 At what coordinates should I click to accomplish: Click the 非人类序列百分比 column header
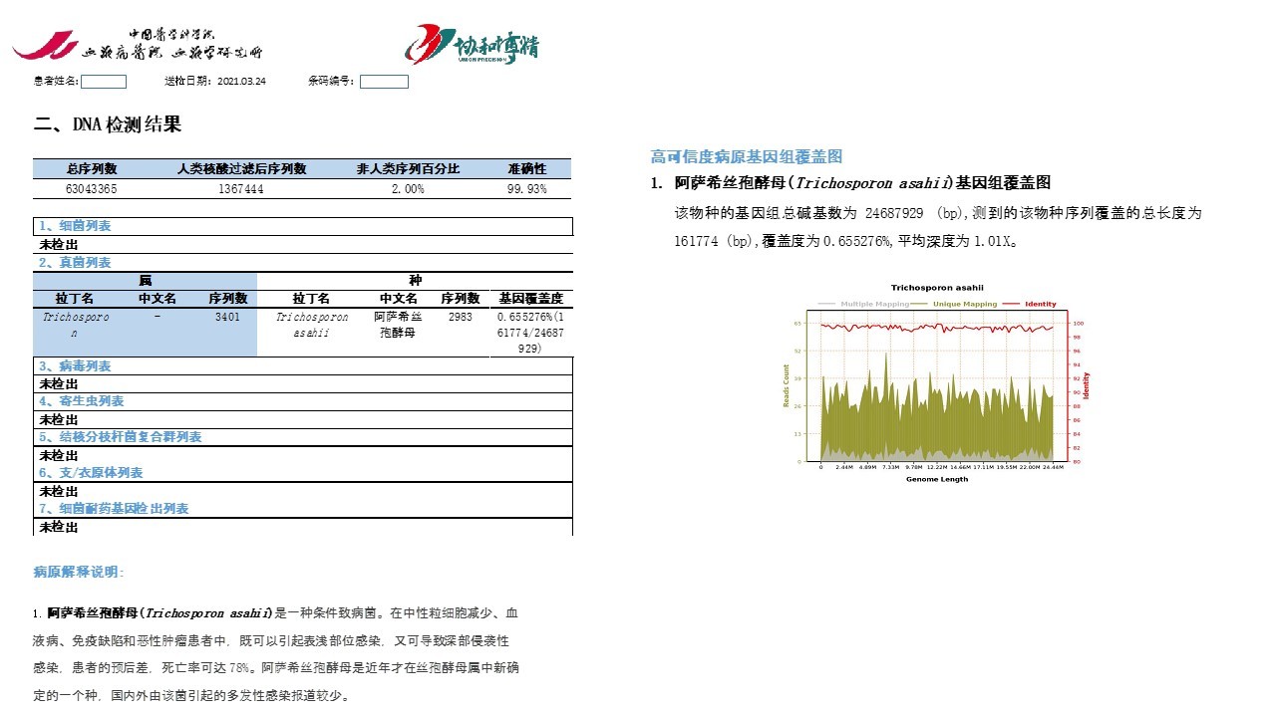pos(409,169)
